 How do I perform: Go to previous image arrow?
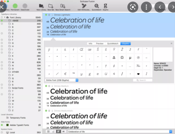click(160, 7)
